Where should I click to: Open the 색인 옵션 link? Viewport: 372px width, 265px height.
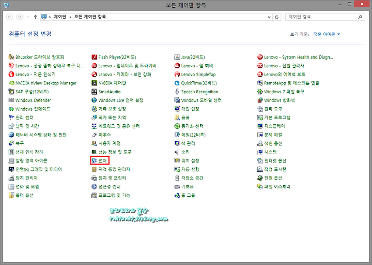(273, 143)
